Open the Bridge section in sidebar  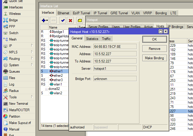[x=13, y=20]
